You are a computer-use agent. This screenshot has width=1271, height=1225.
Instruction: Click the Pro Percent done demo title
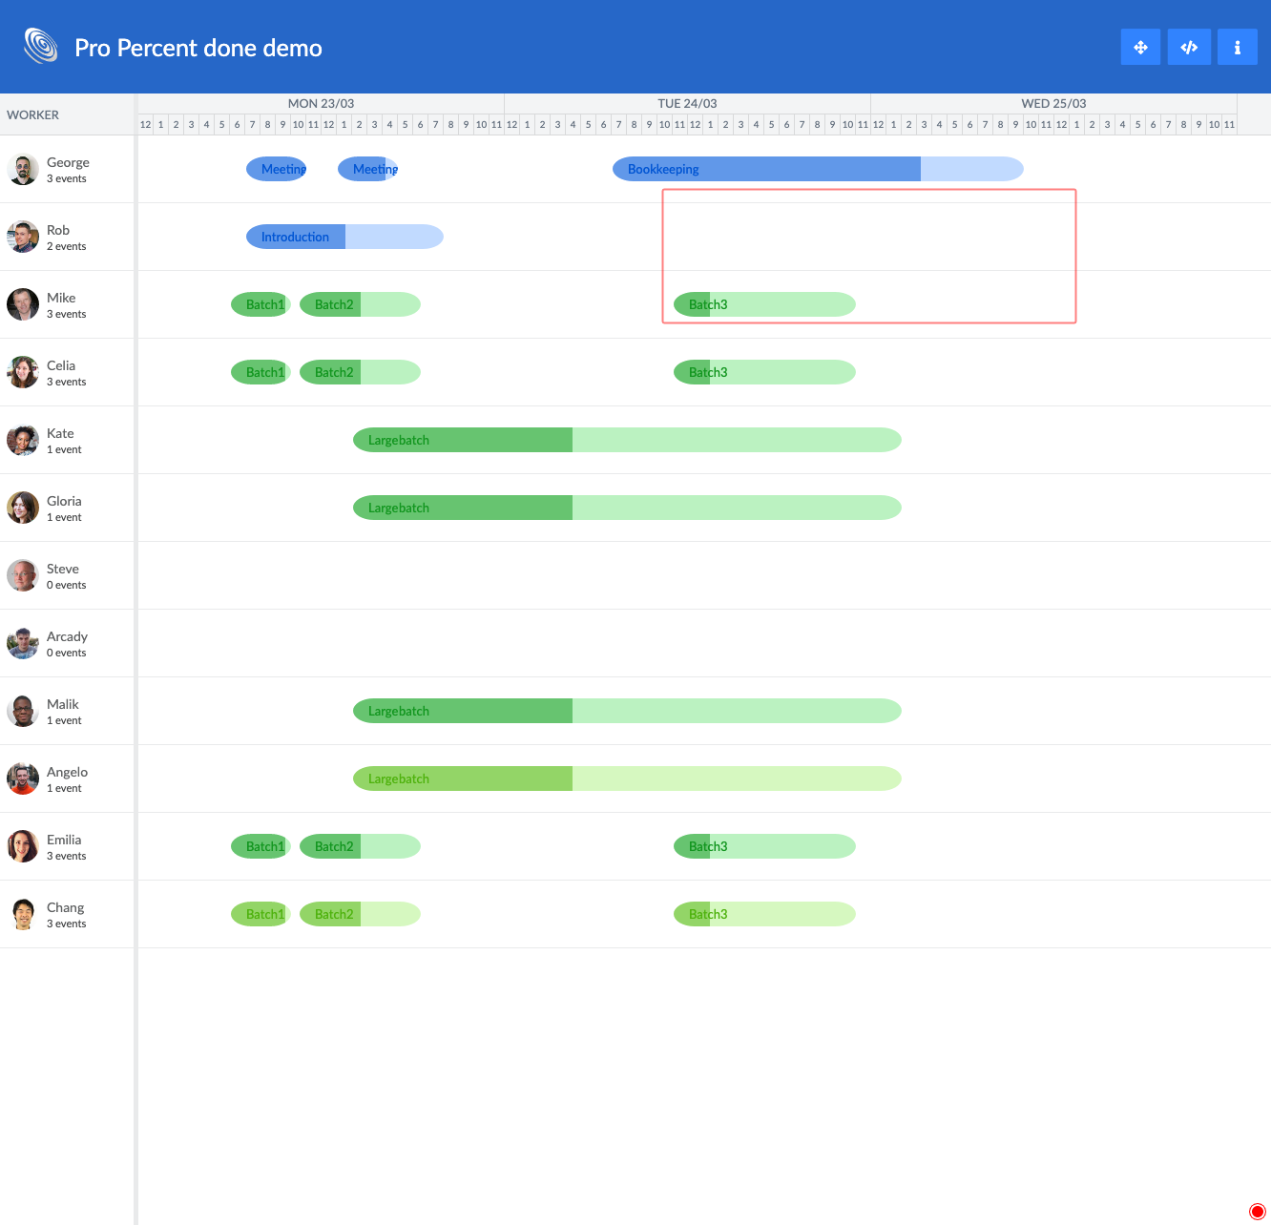198,48
